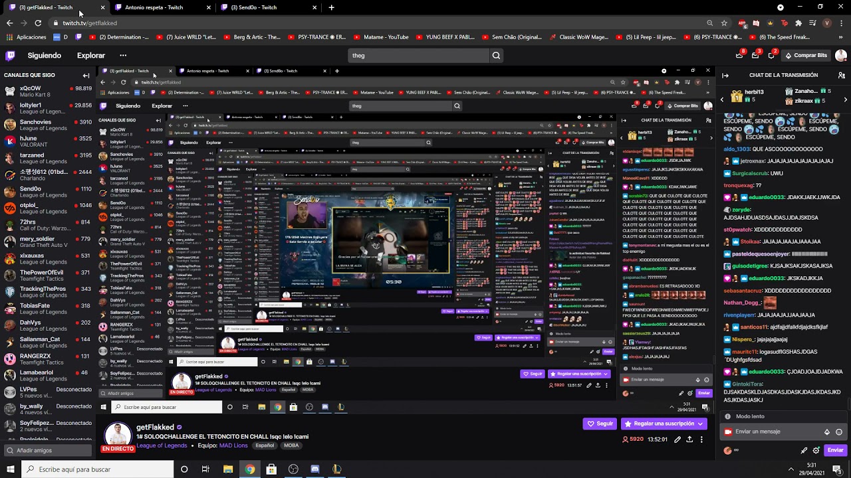This screenshot has width=851, height=478.
Task: Click Tp extension icon in outermost Chrome toolbar
Action: (785, 23)
